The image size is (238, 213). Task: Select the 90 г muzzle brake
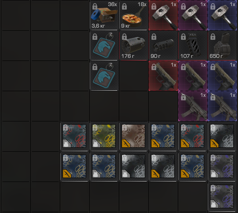[x=163, y=46]
